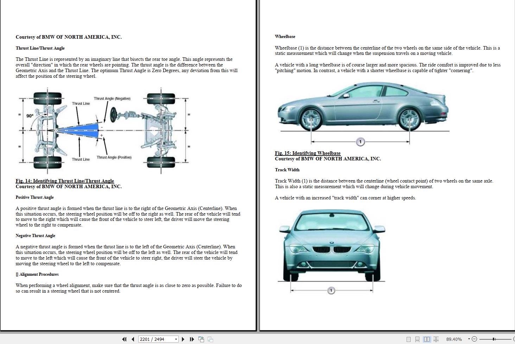Select the continuous facing pages layout icon

(436, 339)
